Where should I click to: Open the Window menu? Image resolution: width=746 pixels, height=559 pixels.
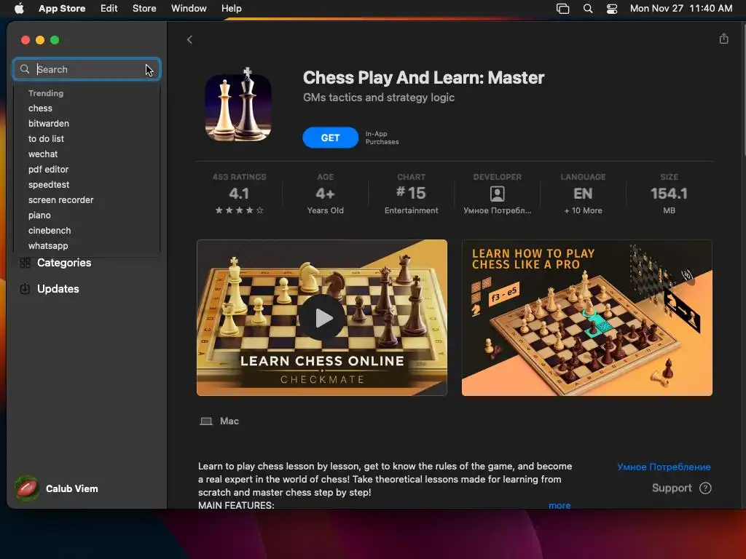pyautogui.click(x=189, y=9)
